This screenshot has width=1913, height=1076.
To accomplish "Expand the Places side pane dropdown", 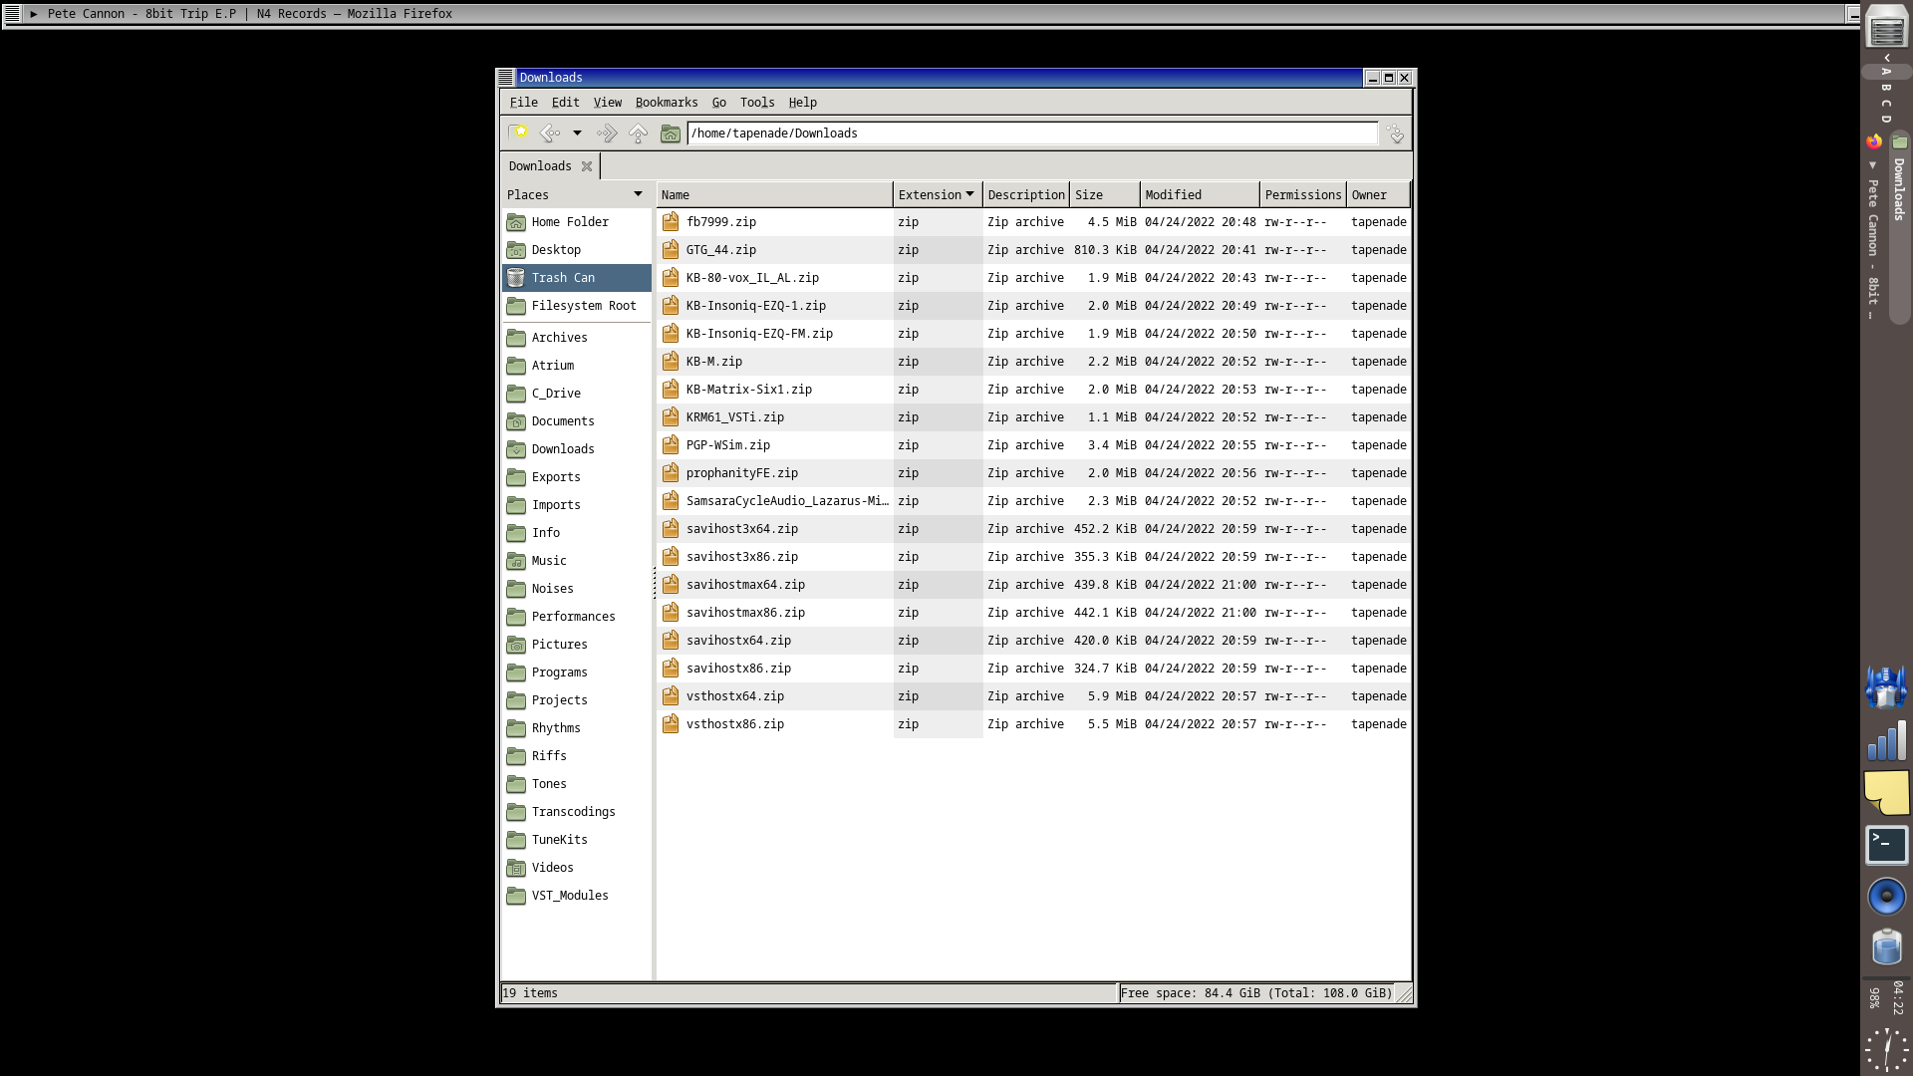I will pyautogui.click(x=638, y=194).
